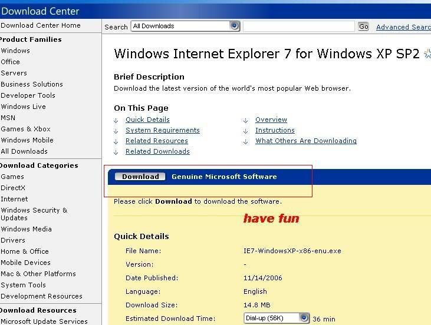Select Servers product family
The width and height of the screenshot is (431, 325).
(x=14, y=73)
